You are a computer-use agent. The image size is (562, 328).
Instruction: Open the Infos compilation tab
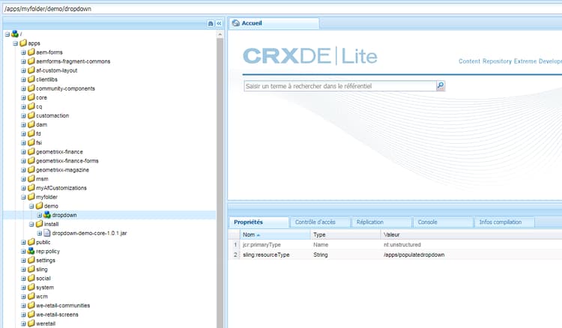504,222
